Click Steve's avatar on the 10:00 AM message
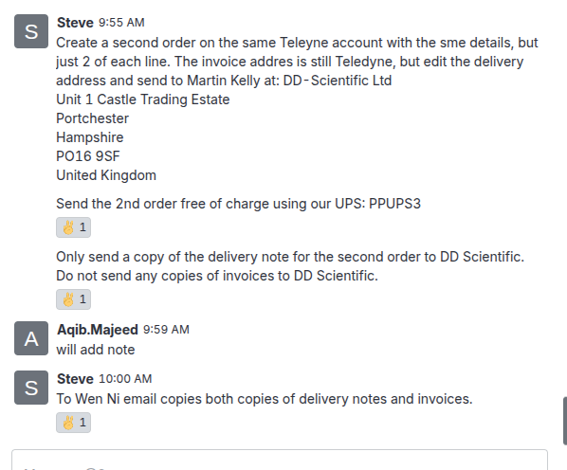Screen dimensions: 567x470 click(31, 388)
